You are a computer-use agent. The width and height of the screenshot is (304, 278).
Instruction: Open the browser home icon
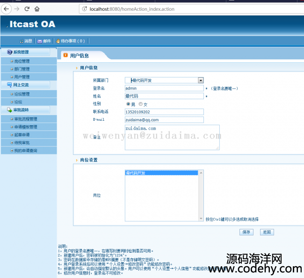pos(37,9)
